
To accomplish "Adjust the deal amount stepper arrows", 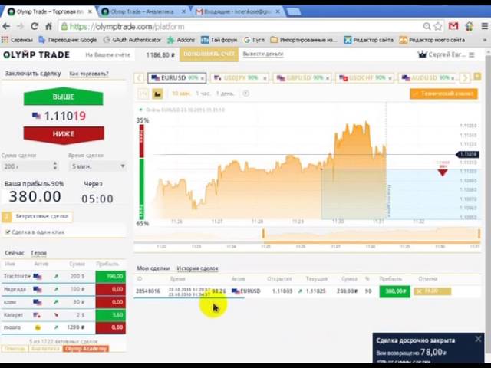I will pyautogui.click(x=54, y=166).
